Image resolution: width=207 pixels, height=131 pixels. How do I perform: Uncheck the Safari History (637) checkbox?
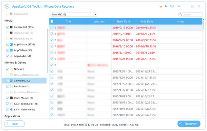tap(8, 109)
